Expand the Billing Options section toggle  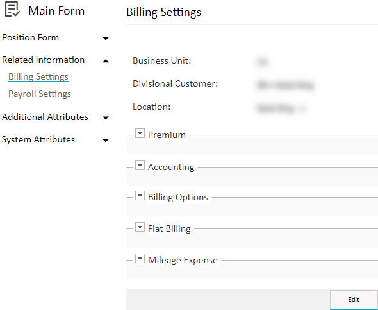(x=140, y=196)
